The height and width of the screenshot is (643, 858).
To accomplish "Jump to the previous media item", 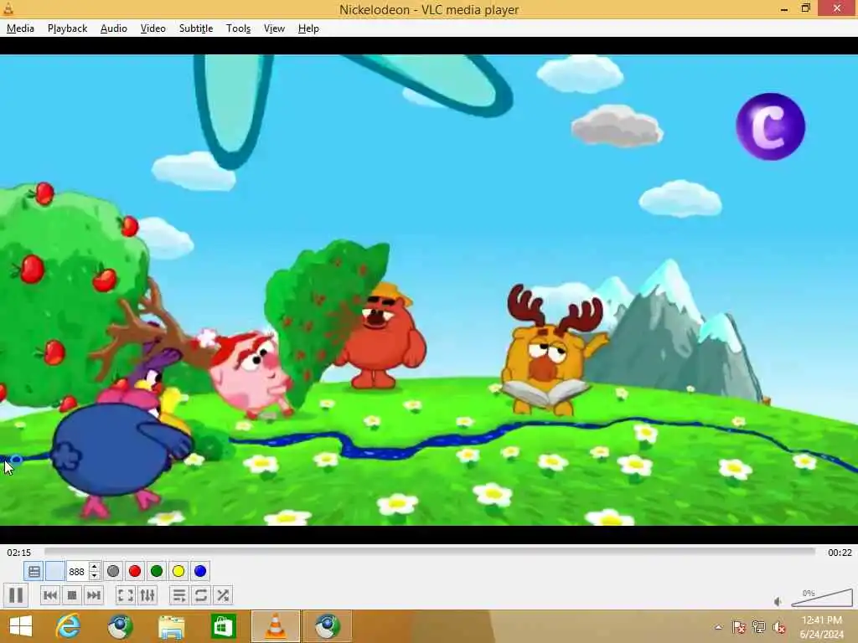I will 50,595.
